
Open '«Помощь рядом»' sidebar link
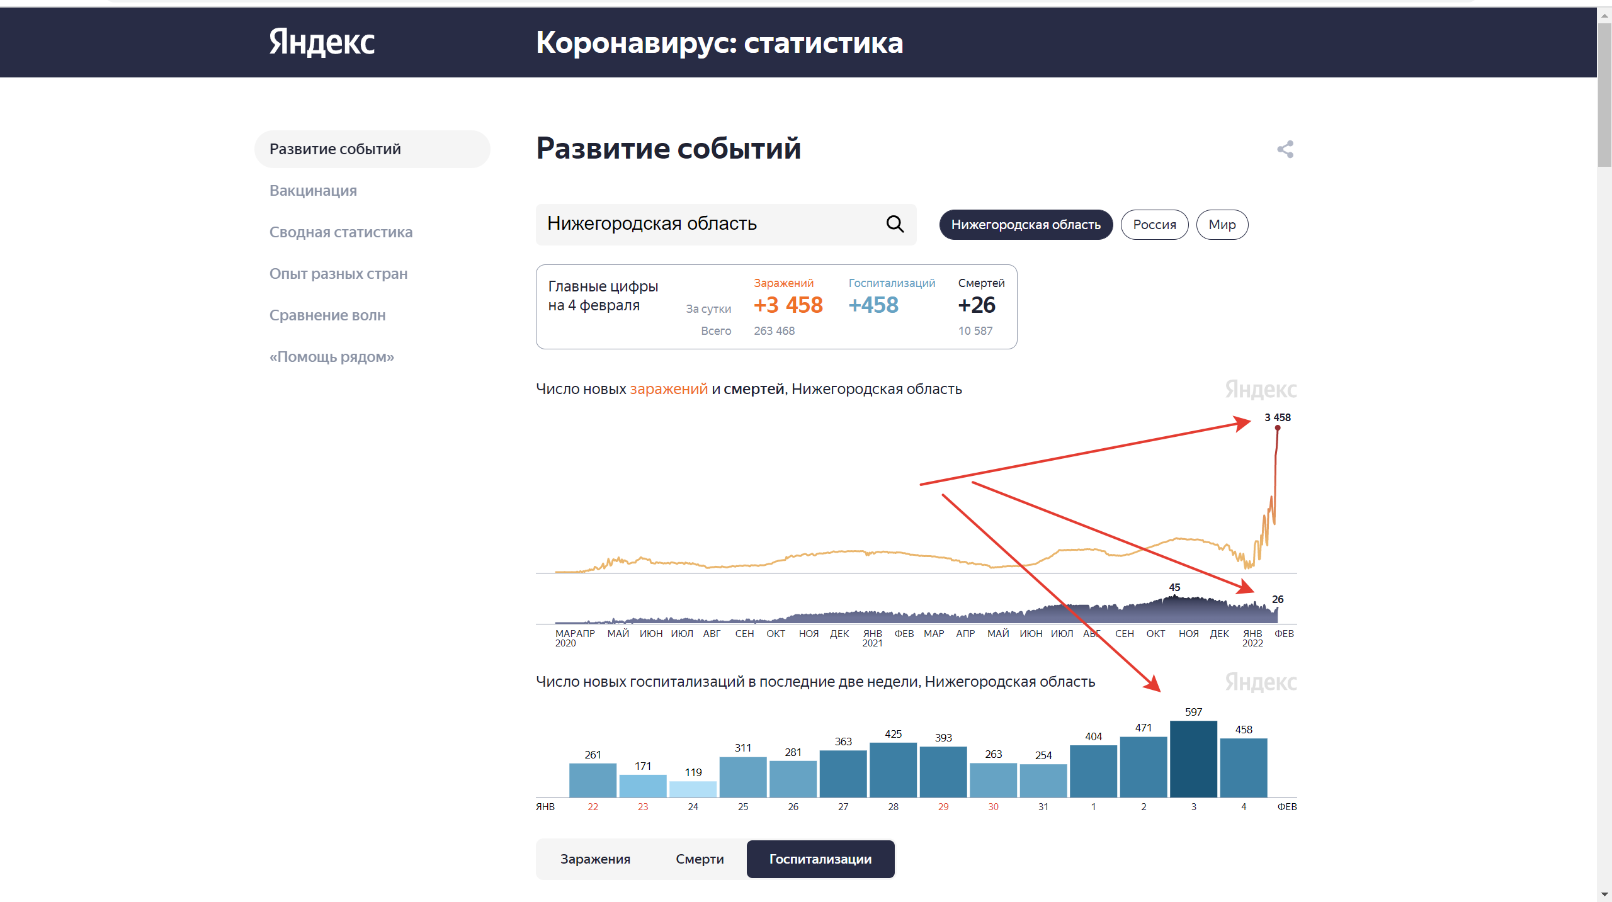(x=332, y=357)
